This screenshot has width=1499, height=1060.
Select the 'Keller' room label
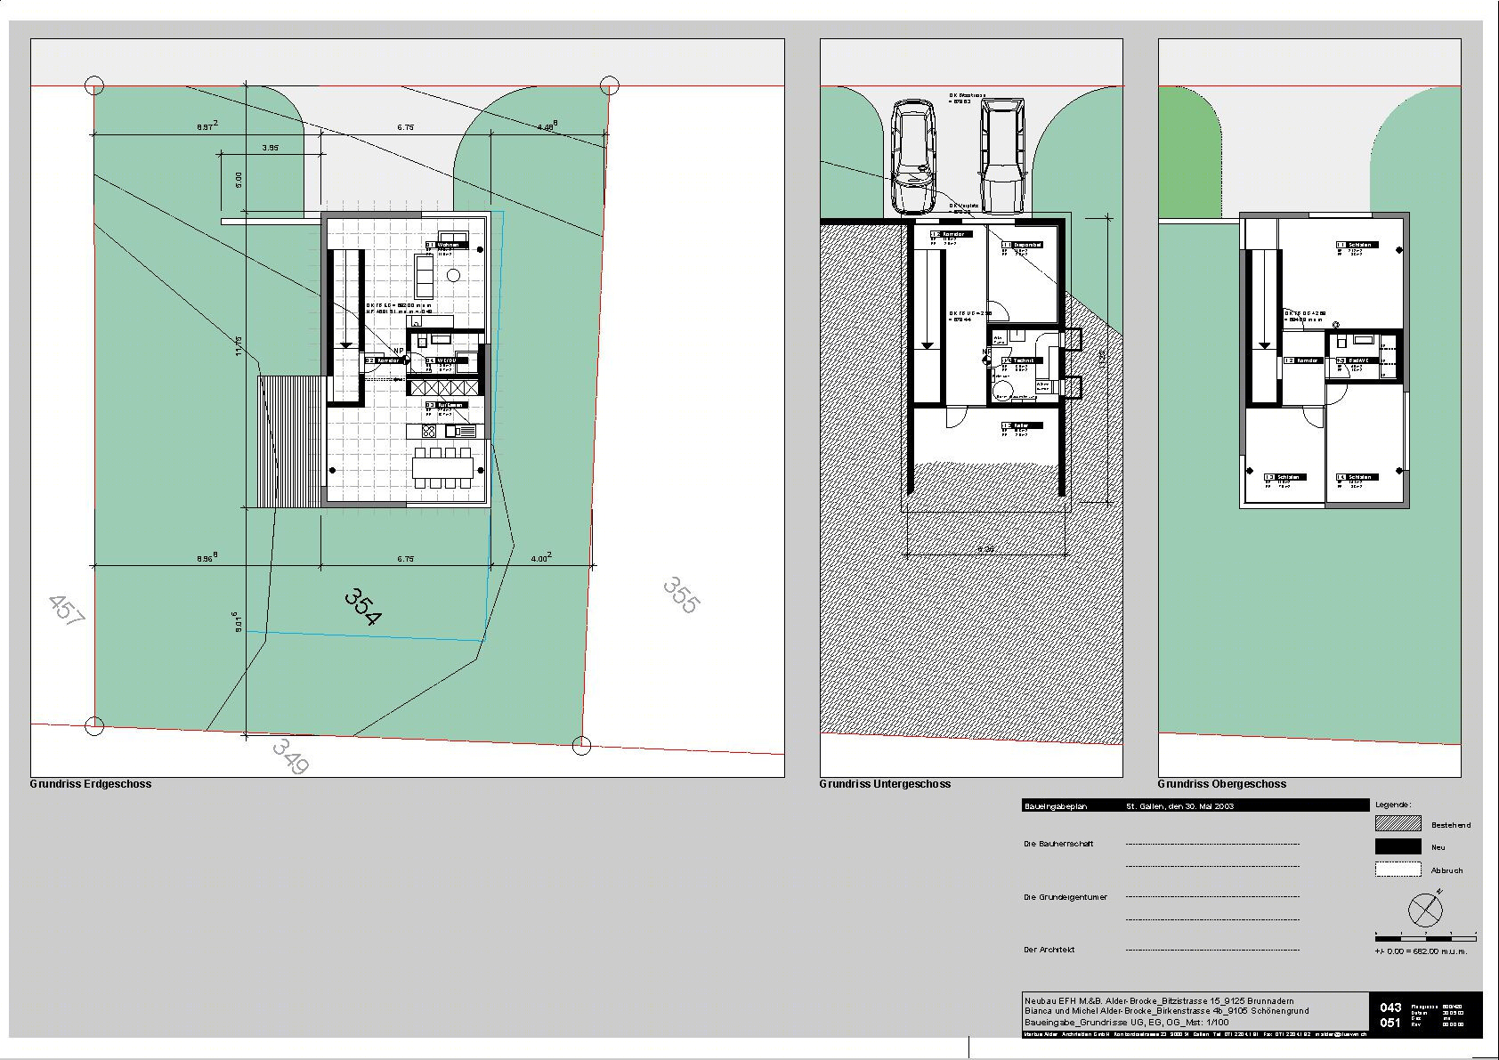coord(1021,425)
